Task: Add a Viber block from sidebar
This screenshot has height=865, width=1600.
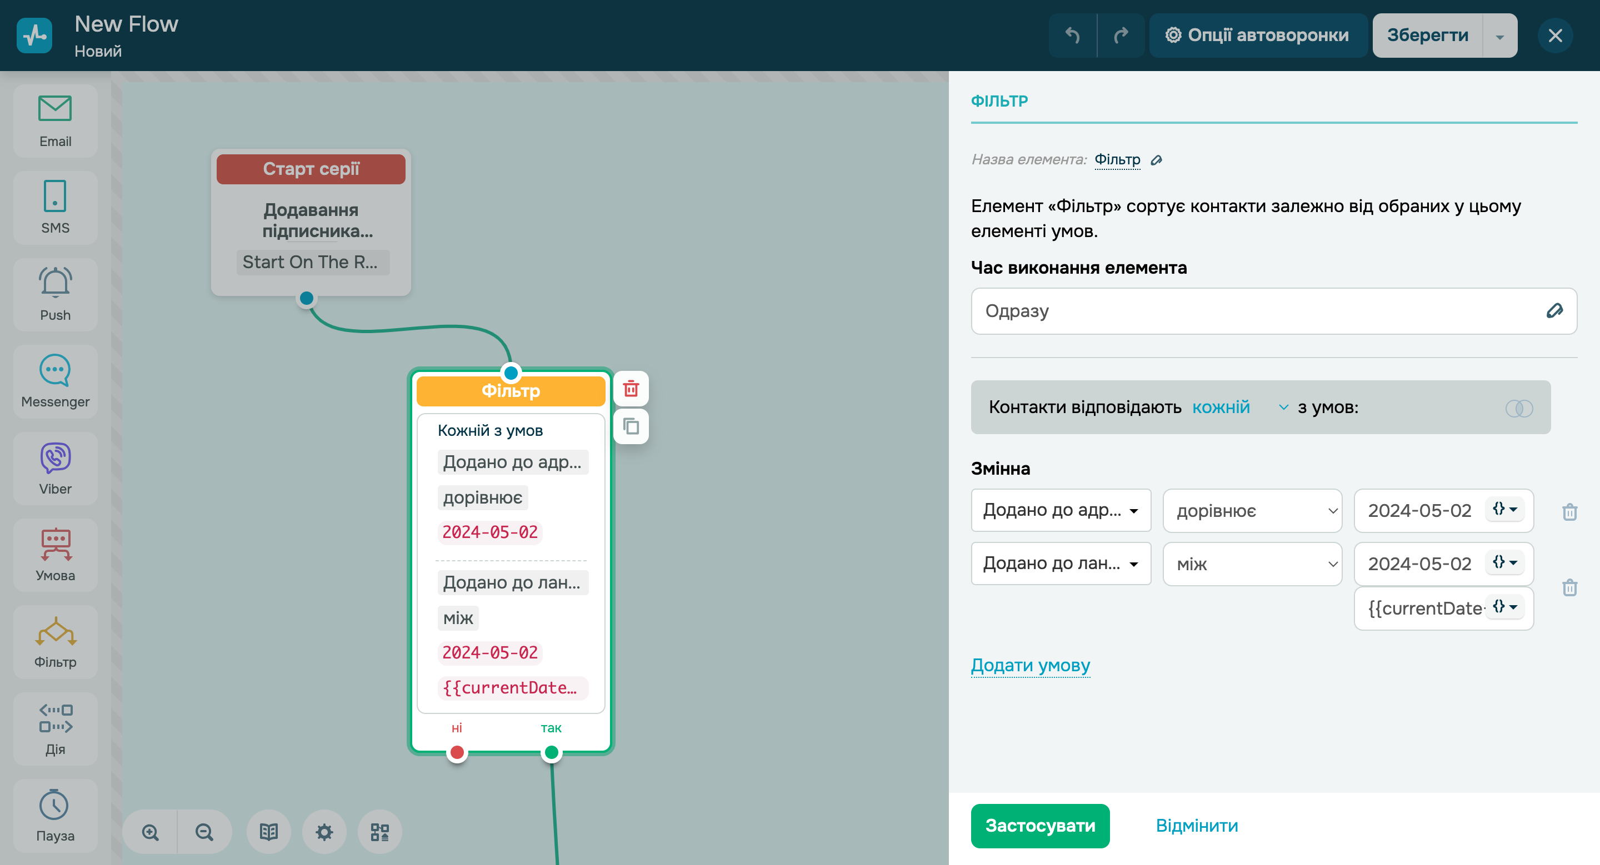Action: [x=56, y=469]
